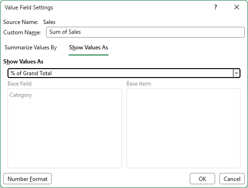Open Number Format settings
The width and height of the screenshot is (248, 188).
(28, 179)
